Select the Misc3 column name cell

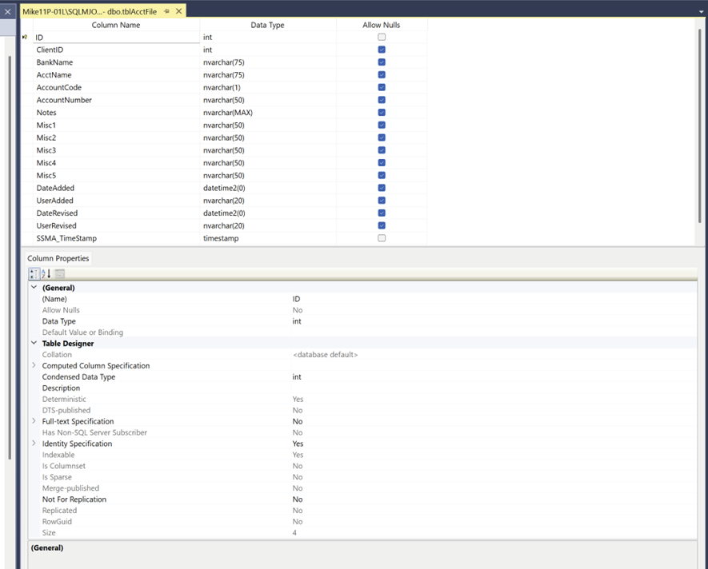tap(117, 150)
